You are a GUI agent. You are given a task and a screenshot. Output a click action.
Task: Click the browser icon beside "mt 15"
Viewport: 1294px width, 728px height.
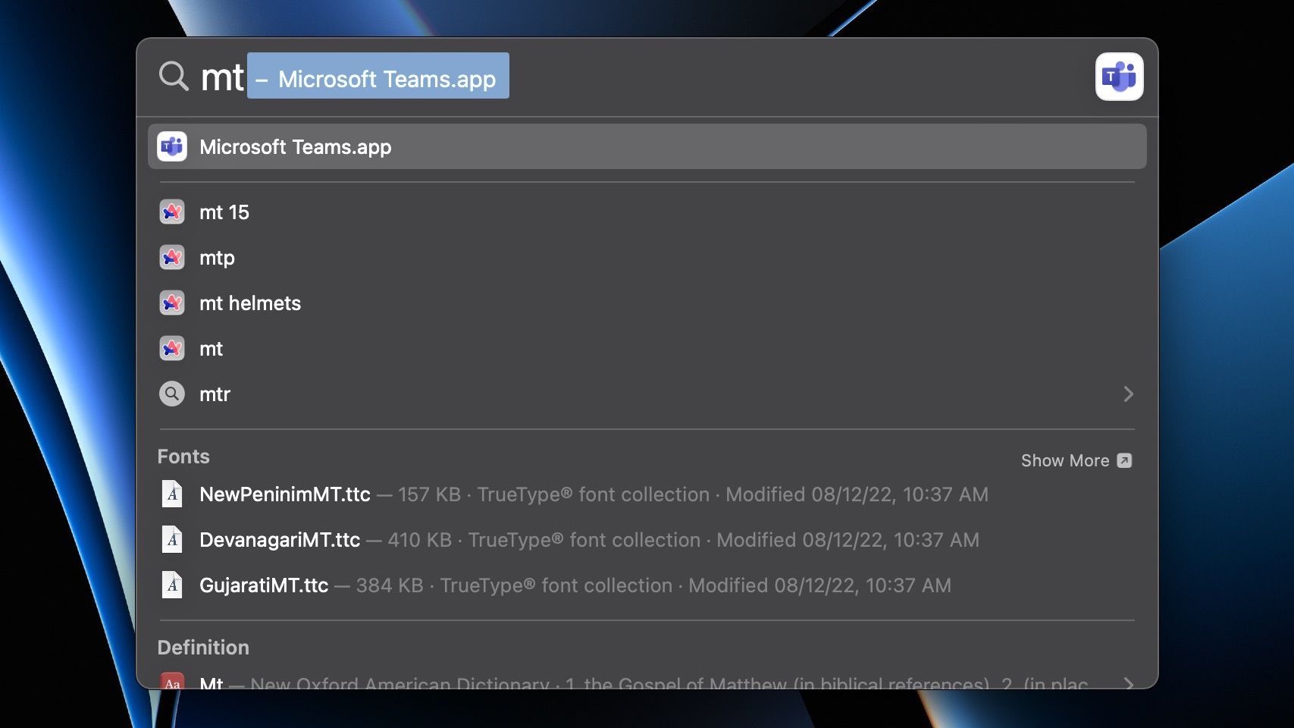pyautogui.click(x=172, y=212)
